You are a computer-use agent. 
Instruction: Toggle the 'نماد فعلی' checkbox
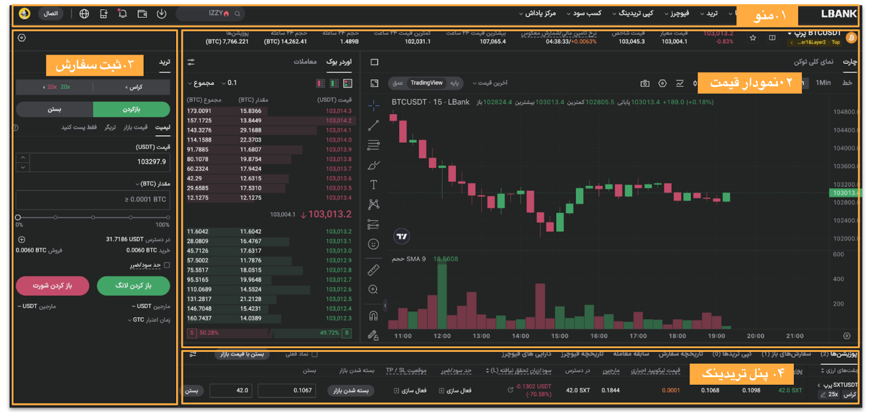pyautogui.click(x=314, y=354)
